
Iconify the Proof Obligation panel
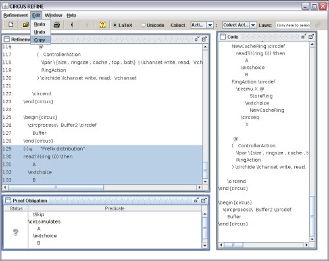pos(196,201)
